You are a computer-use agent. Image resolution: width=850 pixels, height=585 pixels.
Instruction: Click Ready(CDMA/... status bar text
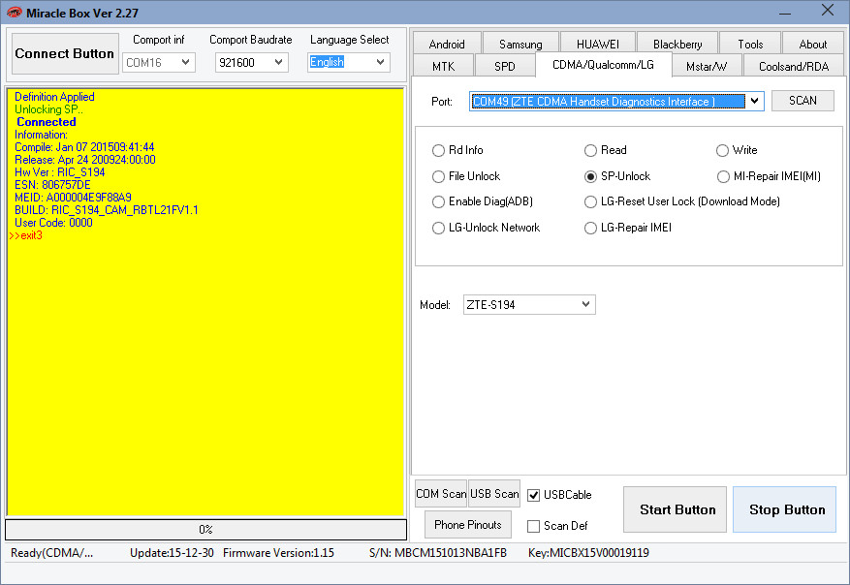(x=52, y=552)
